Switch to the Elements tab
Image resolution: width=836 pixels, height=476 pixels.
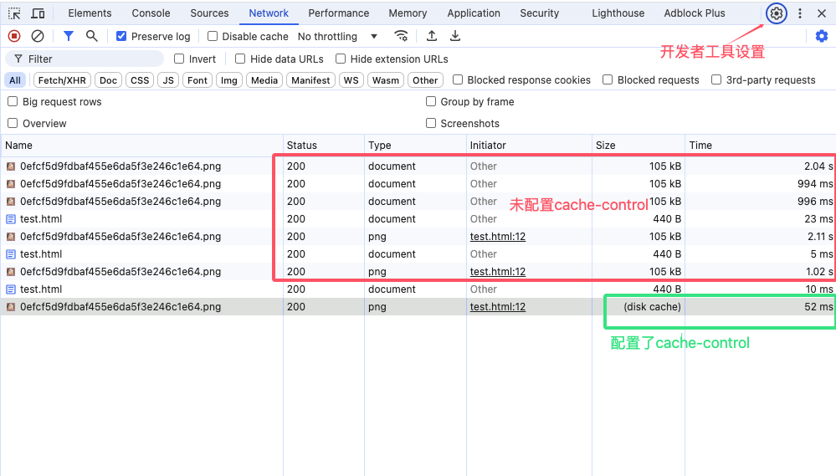[90, 13]
